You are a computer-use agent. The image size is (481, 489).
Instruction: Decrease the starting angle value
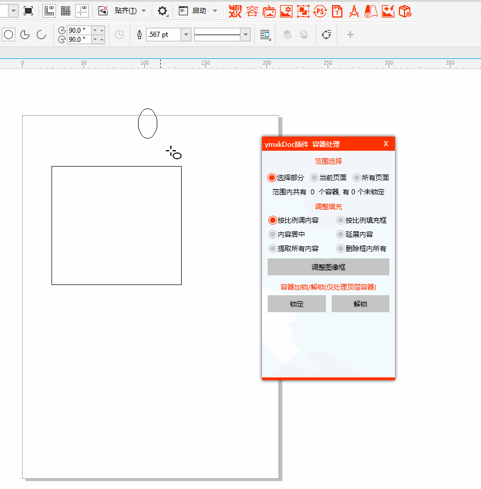point(95,30)
